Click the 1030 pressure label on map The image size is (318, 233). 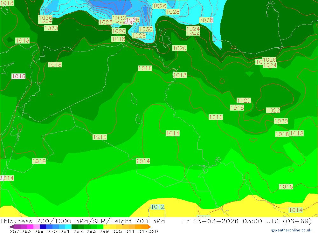(x=146, y=30)
